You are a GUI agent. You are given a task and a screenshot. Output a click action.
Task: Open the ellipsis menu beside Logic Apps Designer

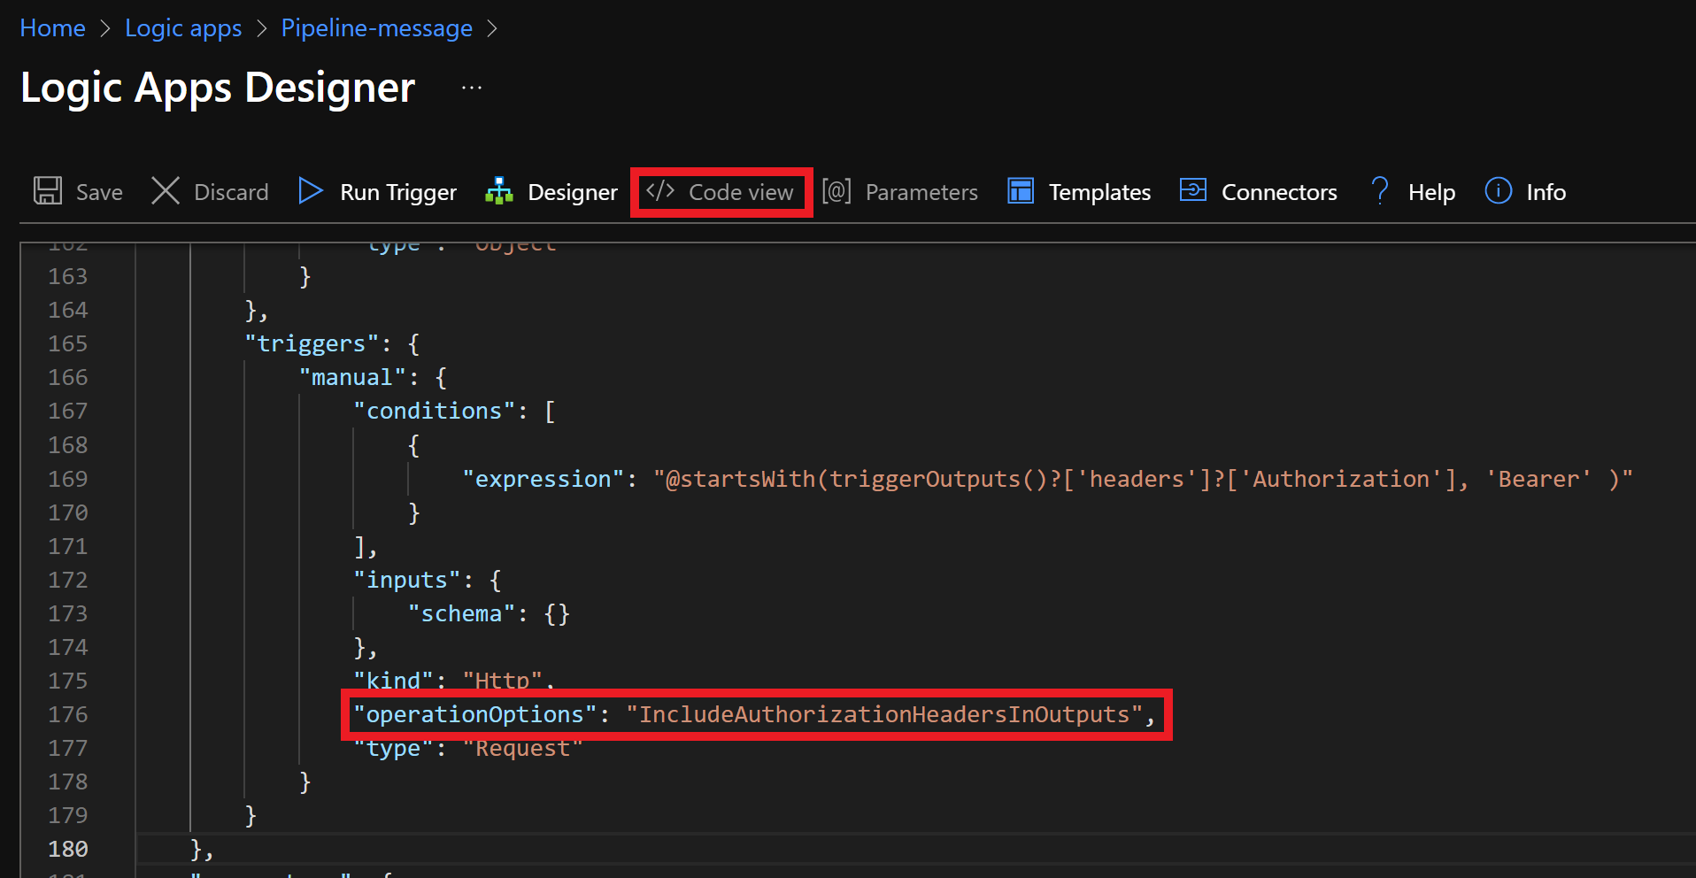[x=472, y=88]
